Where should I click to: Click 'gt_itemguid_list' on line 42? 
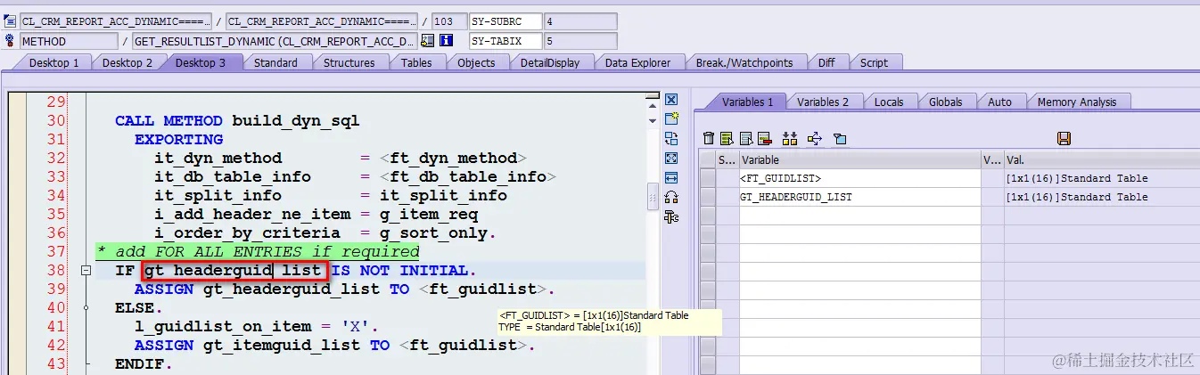coord(281,345)
